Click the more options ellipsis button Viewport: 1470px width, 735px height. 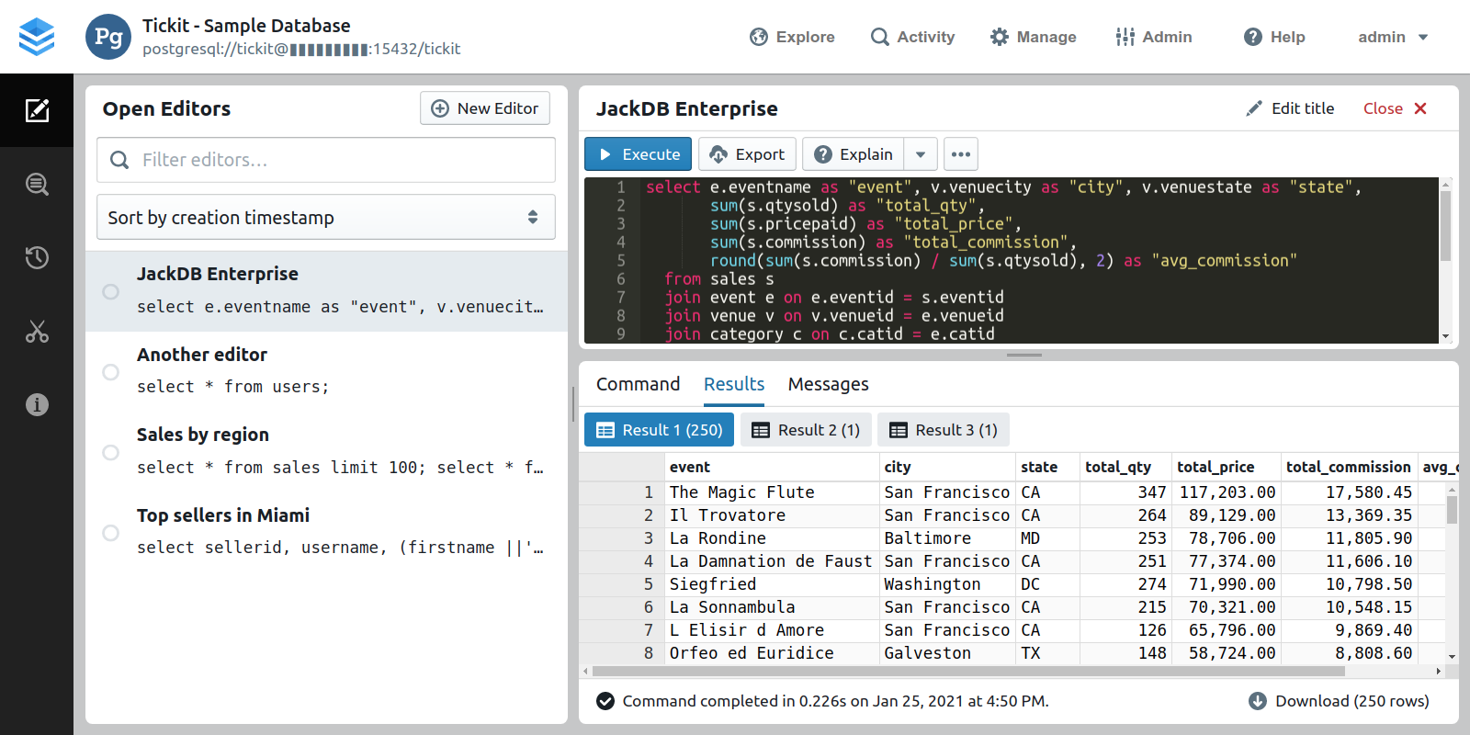960,154
